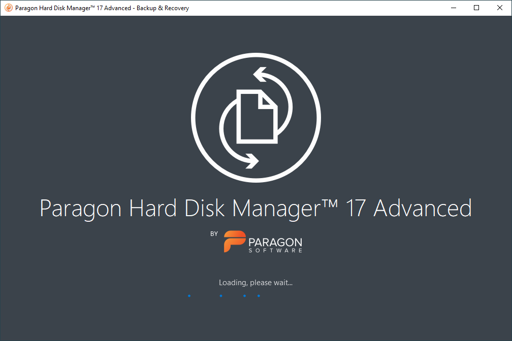Click the rightmost blue loading dot
Image resolution: width=512 pixels, height=341 pixels.
click(259, 296)
